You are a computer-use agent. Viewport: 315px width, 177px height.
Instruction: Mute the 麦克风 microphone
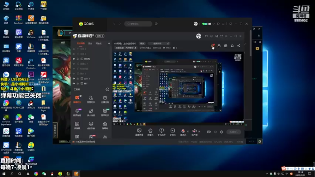[x=183, y=132]
